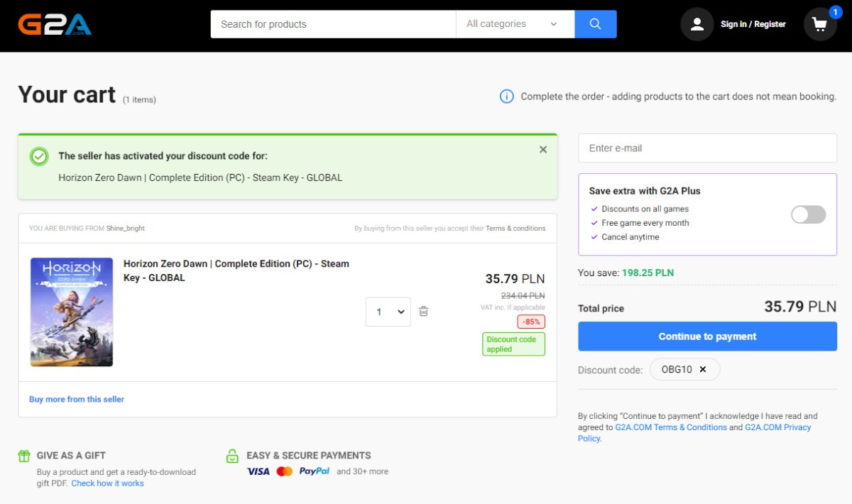Open the item quantity dropdown
This screenshot has height=504, width=852.
[x=388, y=312]
